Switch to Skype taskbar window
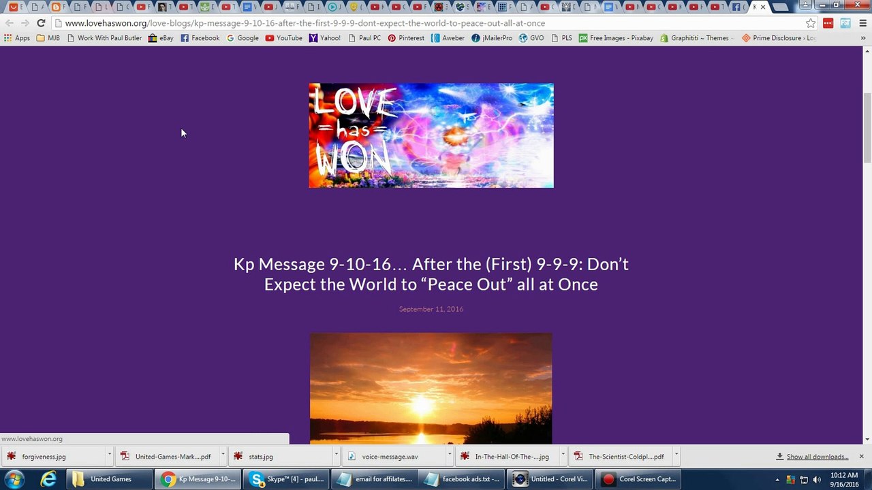Viewport: 872px width, 490px height. pos(286,479)
